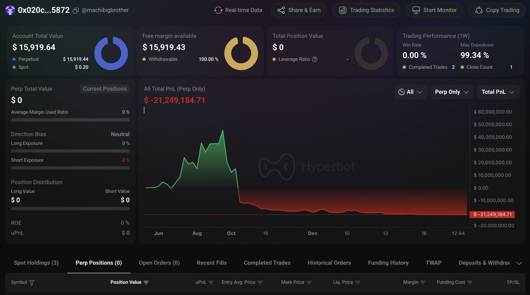This screenshot has width=530, height=295.
Task: Open Funding History tab
Action: coord(388,263)
